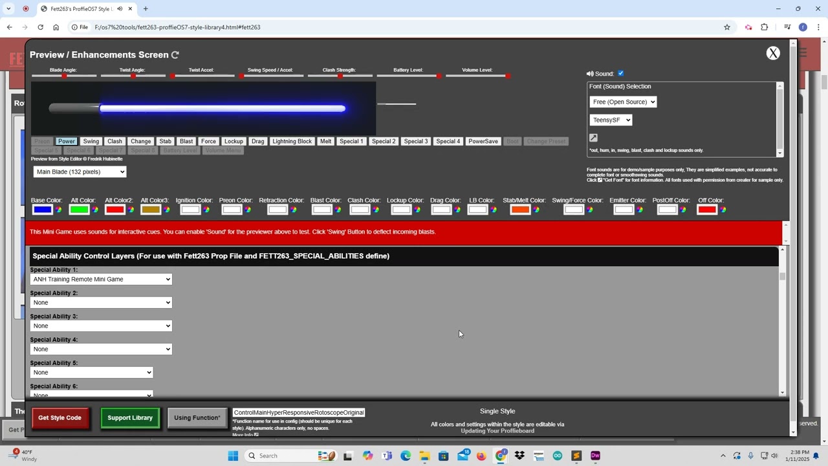Image resolution: width=828 pixels, height=466 pixels.
Task: Trigger the Clash effect button
Action: click(x=114, y=141)
